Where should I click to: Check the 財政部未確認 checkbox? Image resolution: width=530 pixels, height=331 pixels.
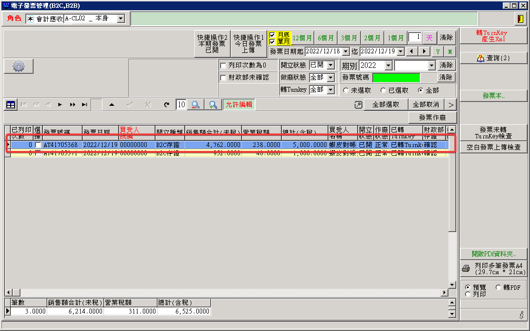click(x=223, y=78)
